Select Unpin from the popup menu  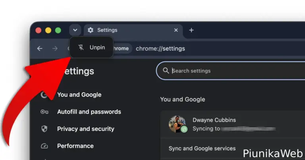(x=91, y=47)
